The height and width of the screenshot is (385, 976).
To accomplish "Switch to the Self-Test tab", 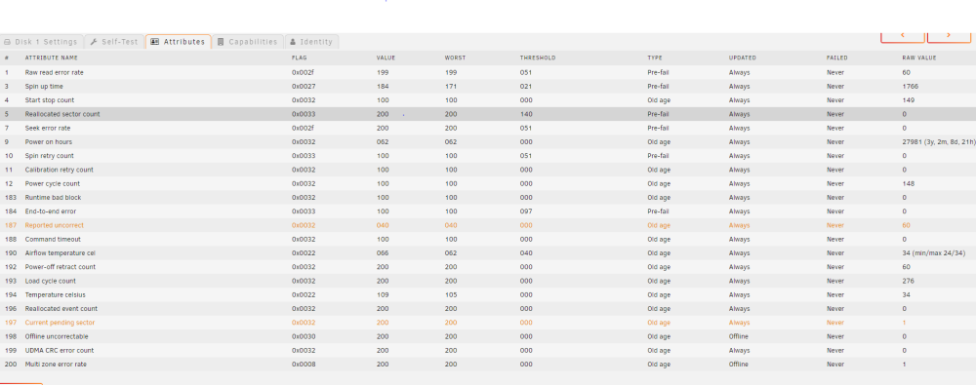I will click(114, 42).
